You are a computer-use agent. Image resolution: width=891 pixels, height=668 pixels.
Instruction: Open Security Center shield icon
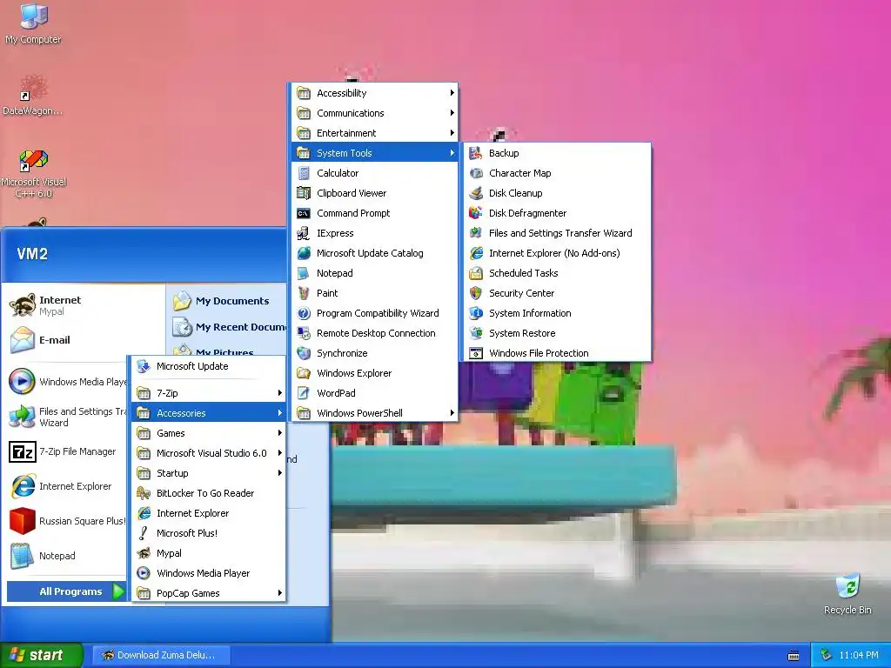(476, 293)
